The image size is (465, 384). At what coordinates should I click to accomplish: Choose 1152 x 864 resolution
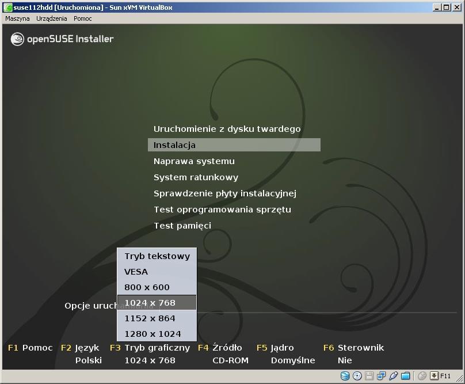click(x=157, y=318)
